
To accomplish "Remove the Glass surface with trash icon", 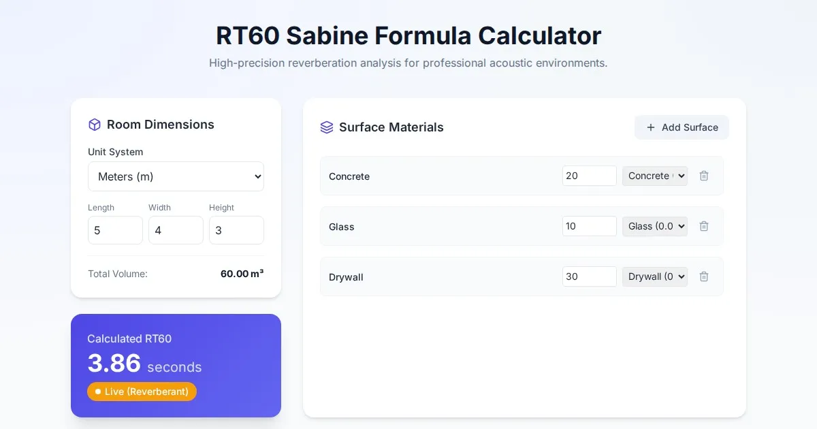I will click(704, 226).
